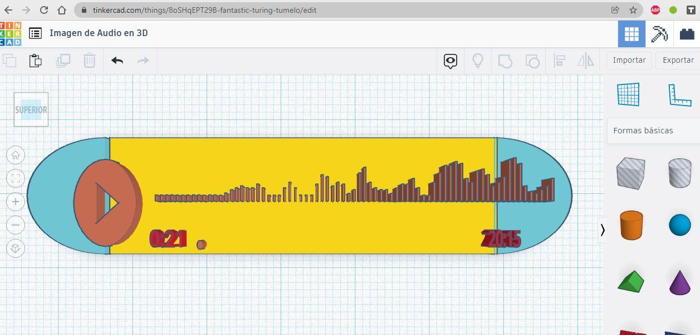Zoom out with the minus button
Viewport: 700px width, 335px height.
tap(16, 224)
